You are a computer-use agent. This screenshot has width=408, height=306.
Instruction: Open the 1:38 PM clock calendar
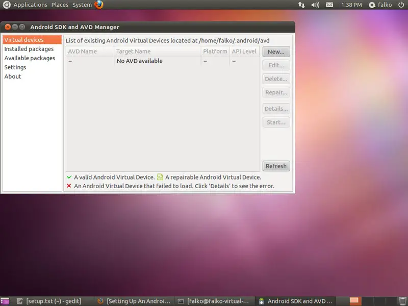pos(351,5)
